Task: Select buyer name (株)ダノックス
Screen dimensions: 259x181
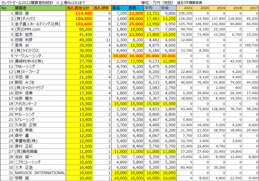Action: (x=25, y=19)
